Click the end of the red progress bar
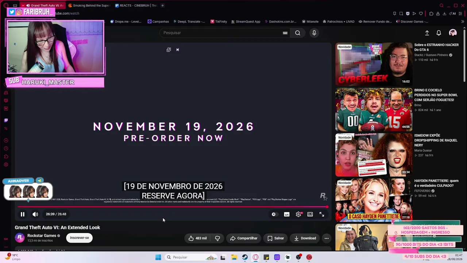Screen dimensions: 467x263 [327, 207]
